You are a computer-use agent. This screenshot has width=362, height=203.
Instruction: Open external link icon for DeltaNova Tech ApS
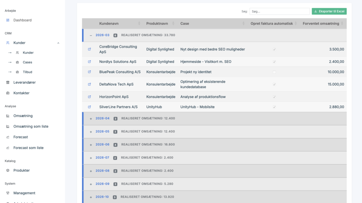tap(89, 84)
